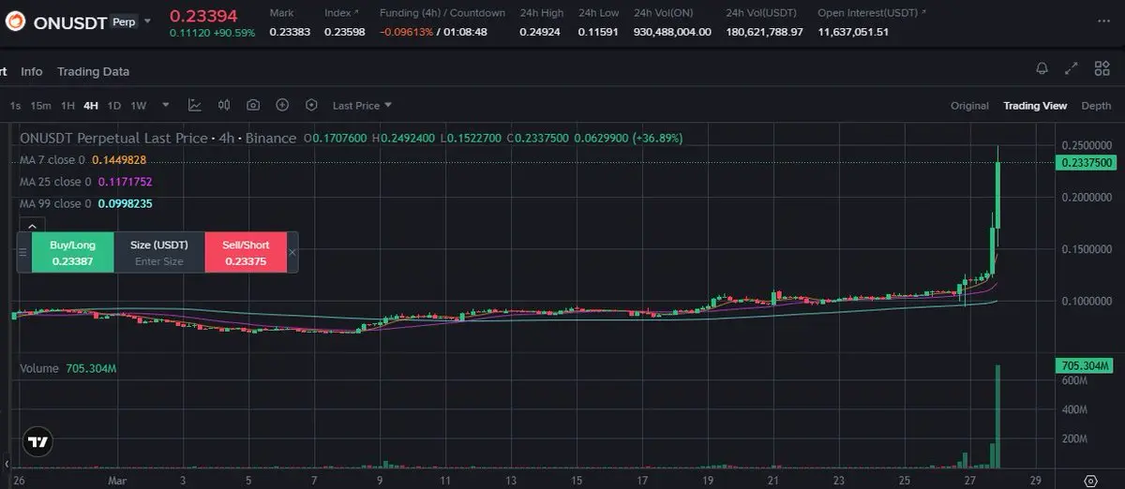Viewport: 1125px width, 489px height.
Task: Click the Mar date label on time axis
Action: tap(117, 480)
